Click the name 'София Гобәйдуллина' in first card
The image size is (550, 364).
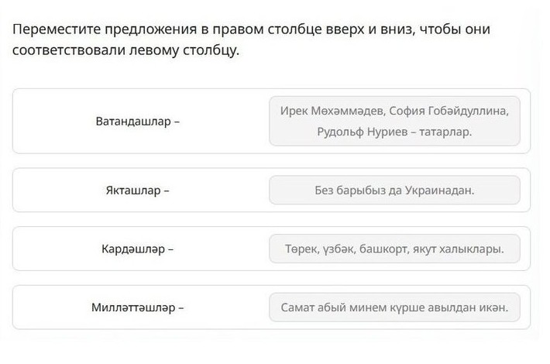[449, 111]
